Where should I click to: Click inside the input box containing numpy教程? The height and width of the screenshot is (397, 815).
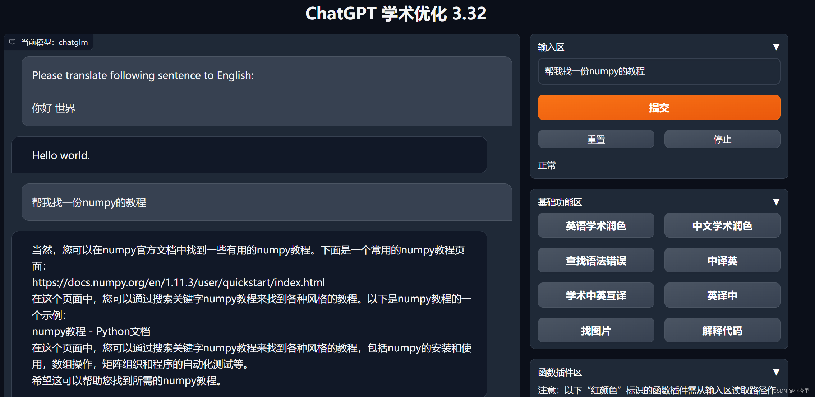coord(659,71)
